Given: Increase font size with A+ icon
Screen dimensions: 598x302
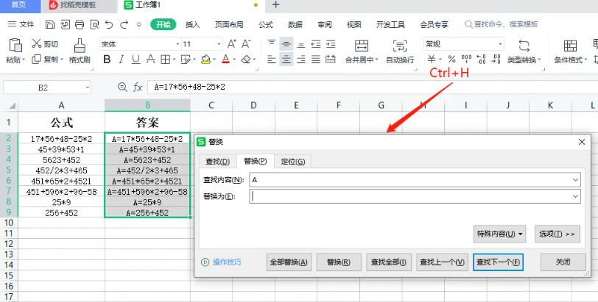Looking at the screenshot, I should [232, 44].
